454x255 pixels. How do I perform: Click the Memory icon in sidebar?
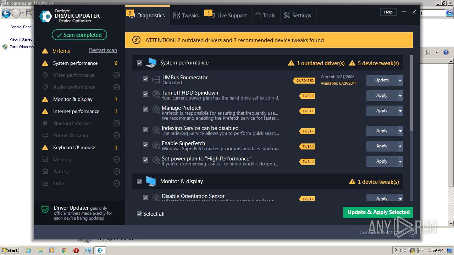point(45,159)
